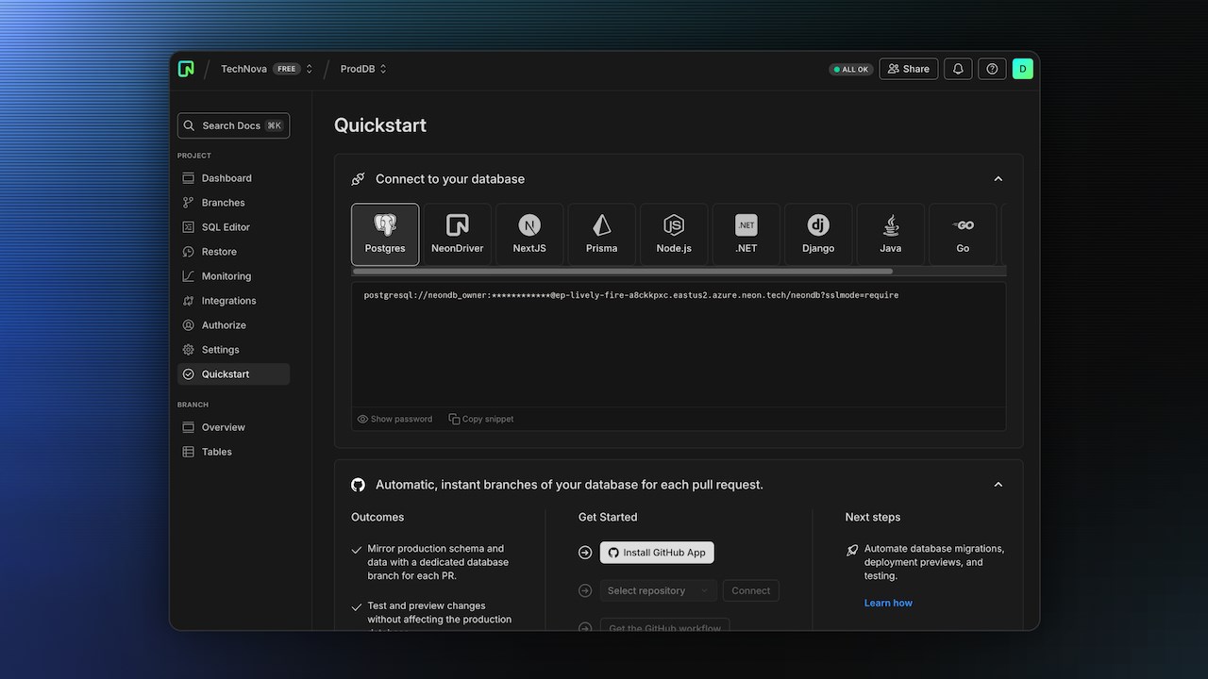
Task: Select the Java connection option
Action: (890, 235)
